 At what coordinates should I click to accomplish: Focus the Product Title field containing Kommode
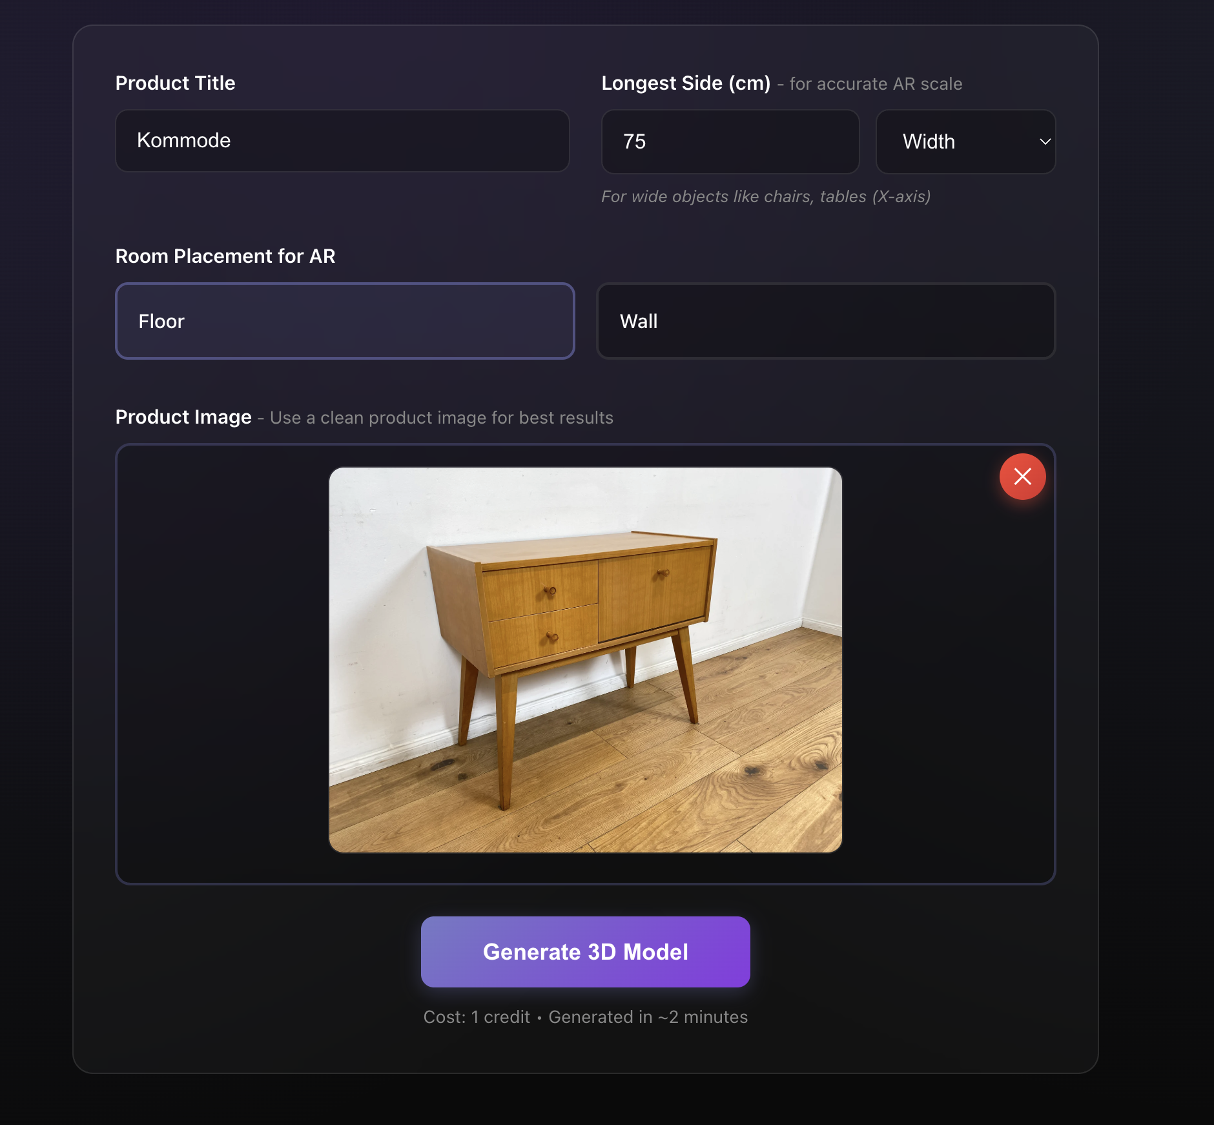click(x=342, y=141)
